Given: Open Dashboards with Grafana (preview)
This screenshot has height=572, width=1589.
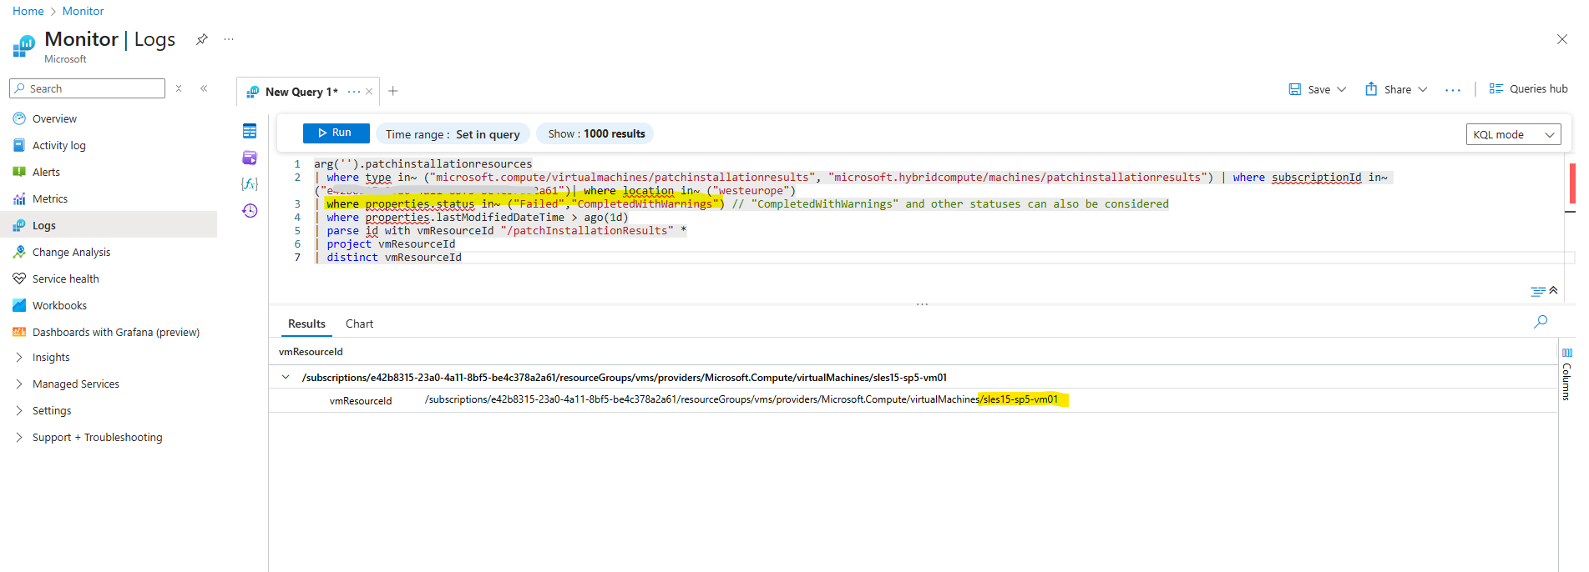Looking at the screenshot, I should tap(116, 333).
